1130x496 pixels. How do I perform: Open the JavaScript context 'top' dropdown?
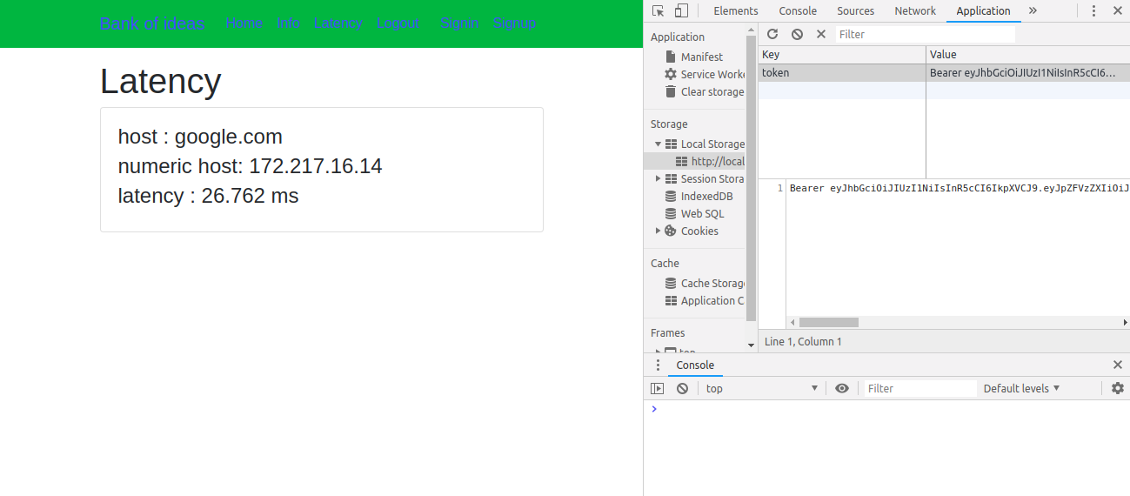click(762, 388)
